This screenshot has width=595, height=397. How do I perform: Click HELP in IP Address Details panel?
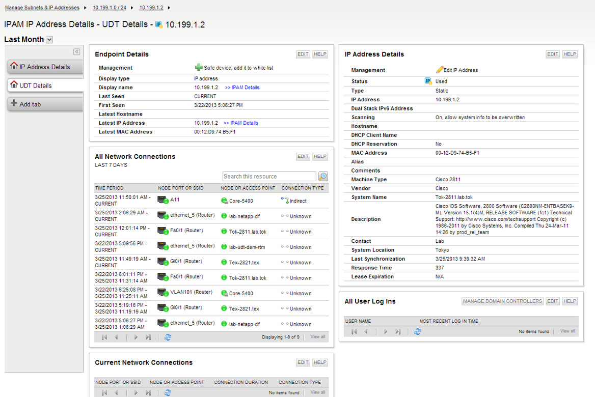point(570,54)
